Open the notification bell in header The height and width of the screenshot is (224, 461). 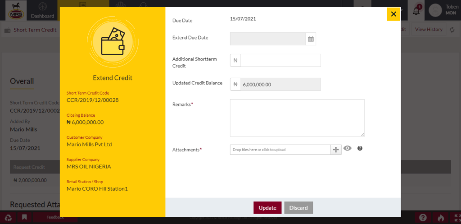tap(416, 11)
